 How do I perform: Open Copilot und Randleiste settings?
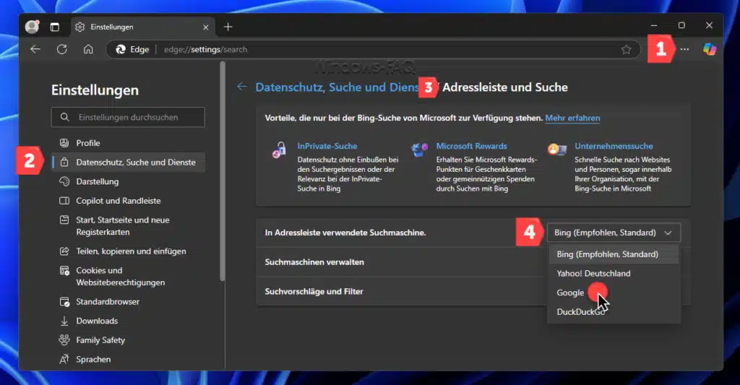129,201
